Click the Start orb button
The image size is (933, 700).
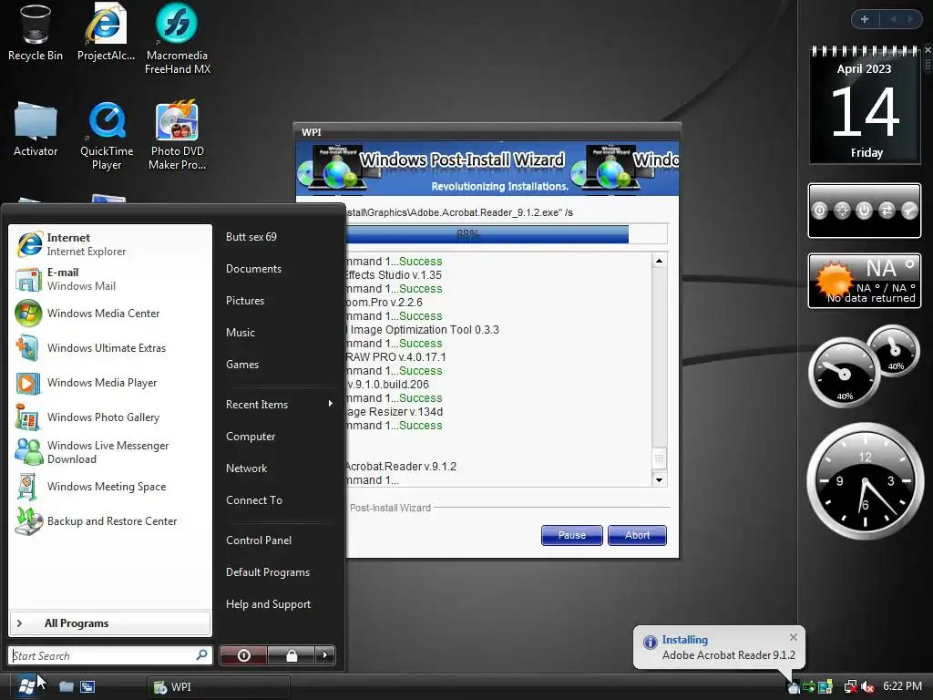(x=26, y=685)
